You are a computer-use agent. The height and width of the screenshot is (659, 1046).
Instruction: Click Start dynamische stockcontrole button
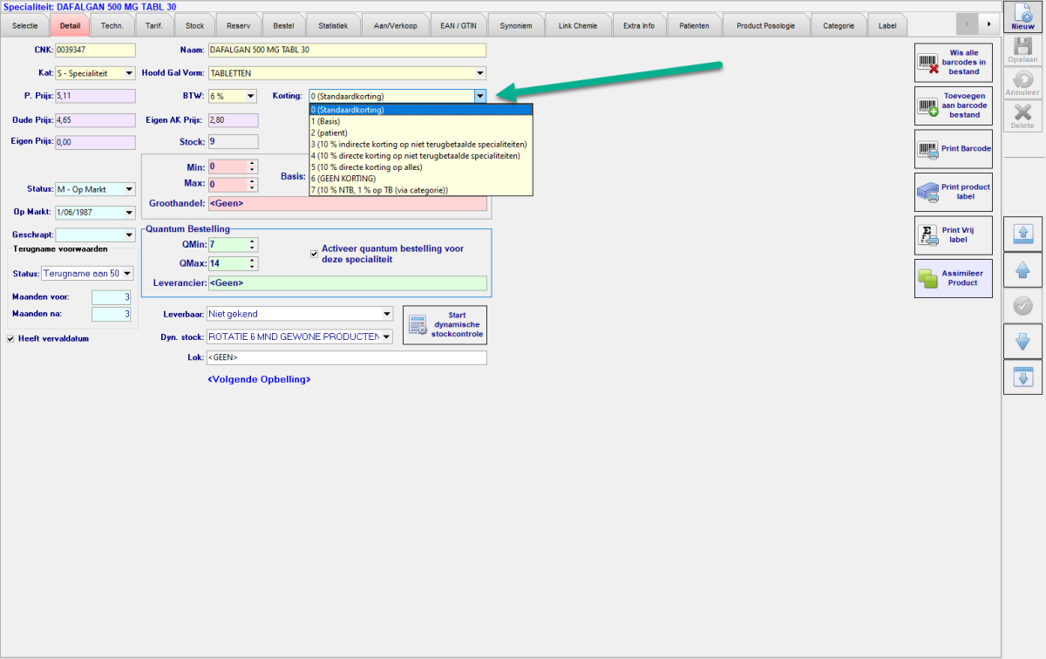(445, 324)
